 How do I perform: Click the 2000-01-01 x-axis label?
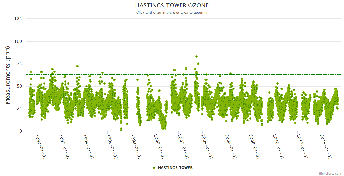coord(160,146)
